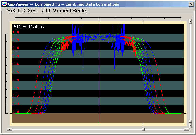Click the horizontal scrollbar right arrow
The width and height of the screenshot is (196, 135).
[186, 129]
